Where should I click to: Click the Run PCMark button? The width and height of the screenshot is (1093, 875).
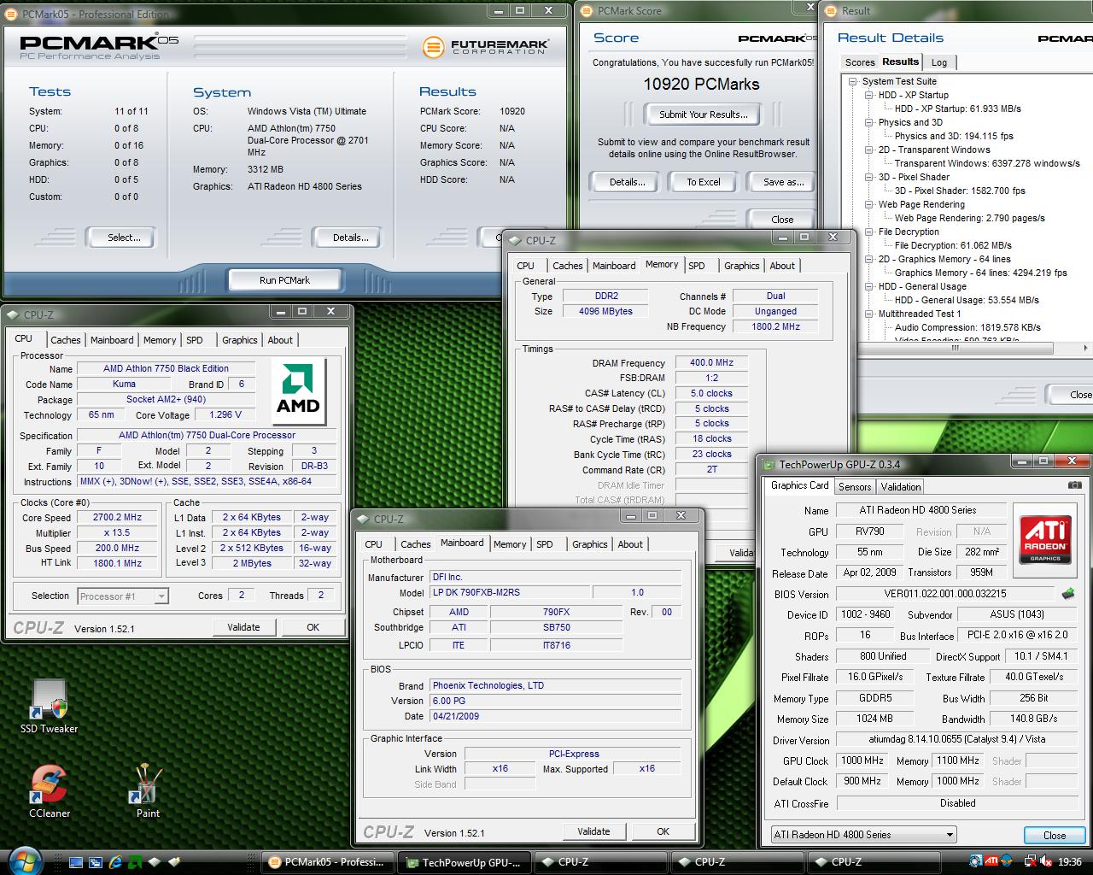click(x=284, y=280)
